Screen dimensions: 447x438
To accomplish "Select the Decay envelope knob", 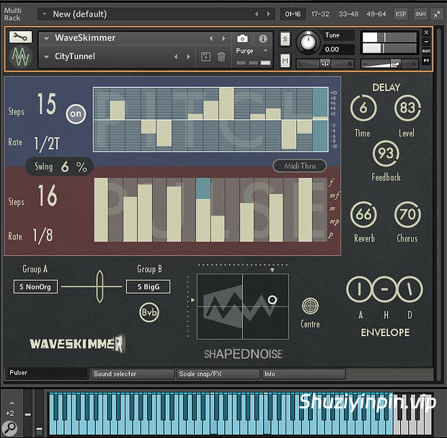I will tap(410, 289).
